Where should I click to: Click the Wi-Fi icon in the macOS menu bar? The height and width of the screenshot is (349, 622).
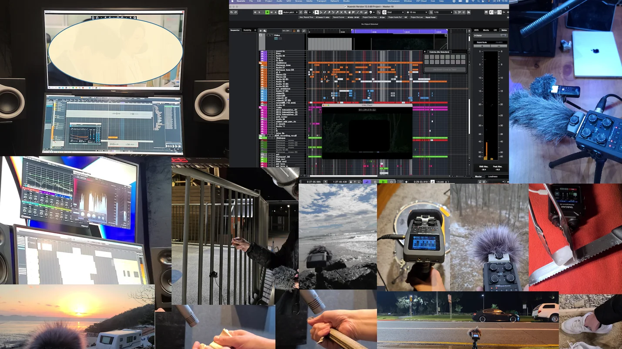pos(473,1)
